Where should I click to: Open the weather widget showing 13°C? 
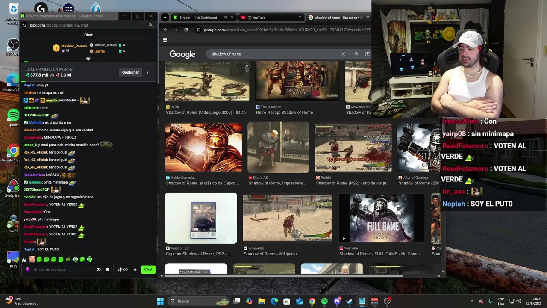[x=21, y=301]
